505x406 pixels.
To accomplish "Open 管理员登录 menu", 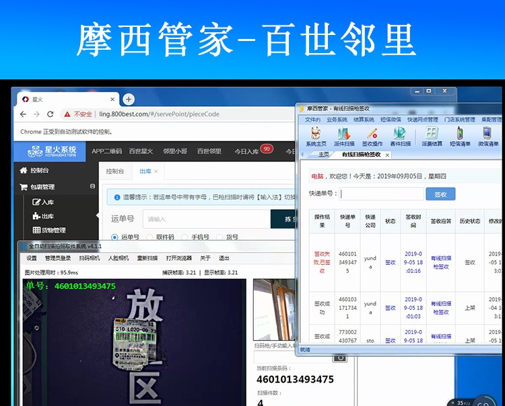I will point(58,258).
